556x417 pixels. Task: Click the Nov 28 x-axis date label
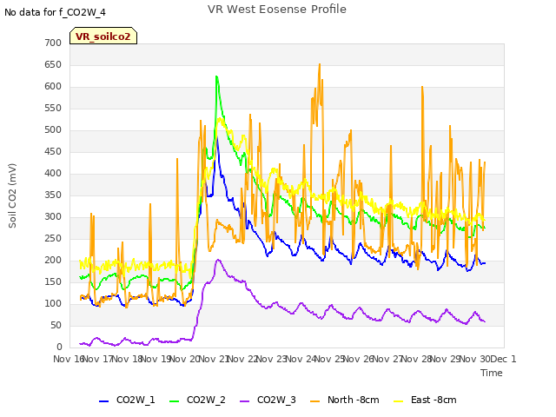[417, 359]
